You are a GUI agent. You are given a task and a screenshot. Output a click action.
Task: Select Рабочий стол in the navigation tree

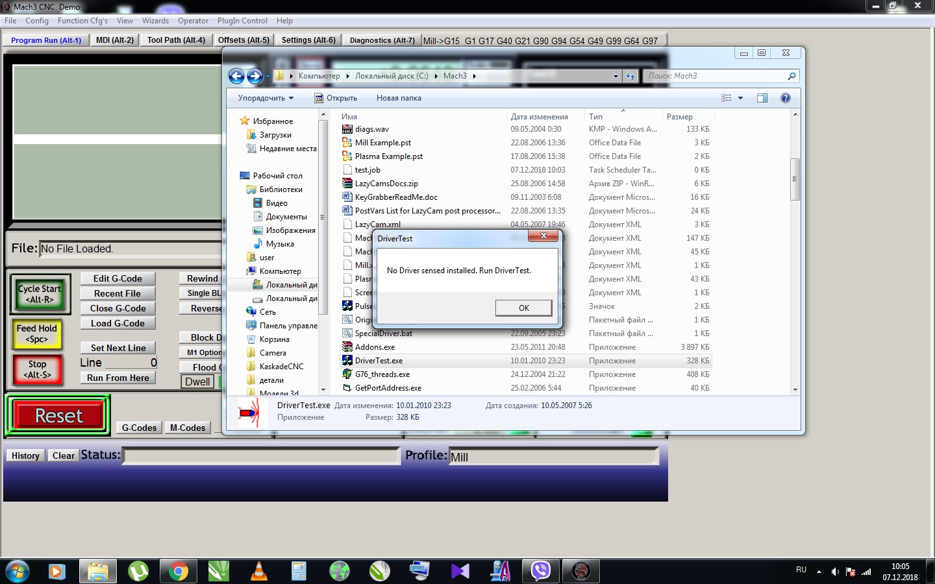278,176
